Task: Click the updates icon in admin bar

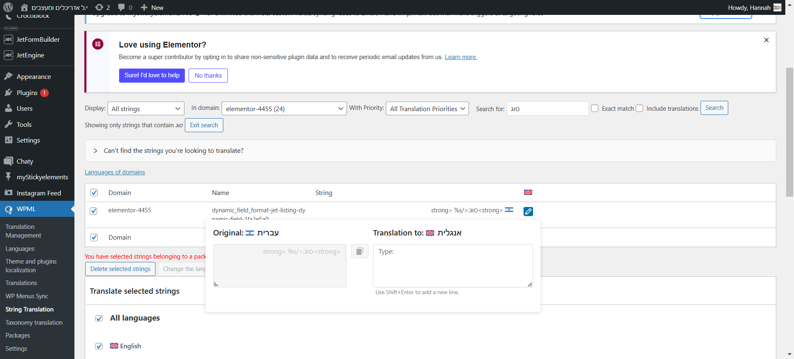Action: (x=102, y=7)
